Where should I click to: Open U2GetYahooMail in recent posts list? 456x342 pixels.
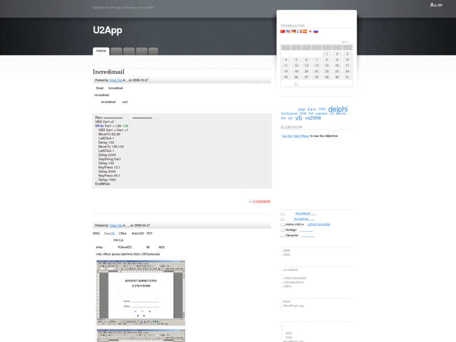click(294, 278)
